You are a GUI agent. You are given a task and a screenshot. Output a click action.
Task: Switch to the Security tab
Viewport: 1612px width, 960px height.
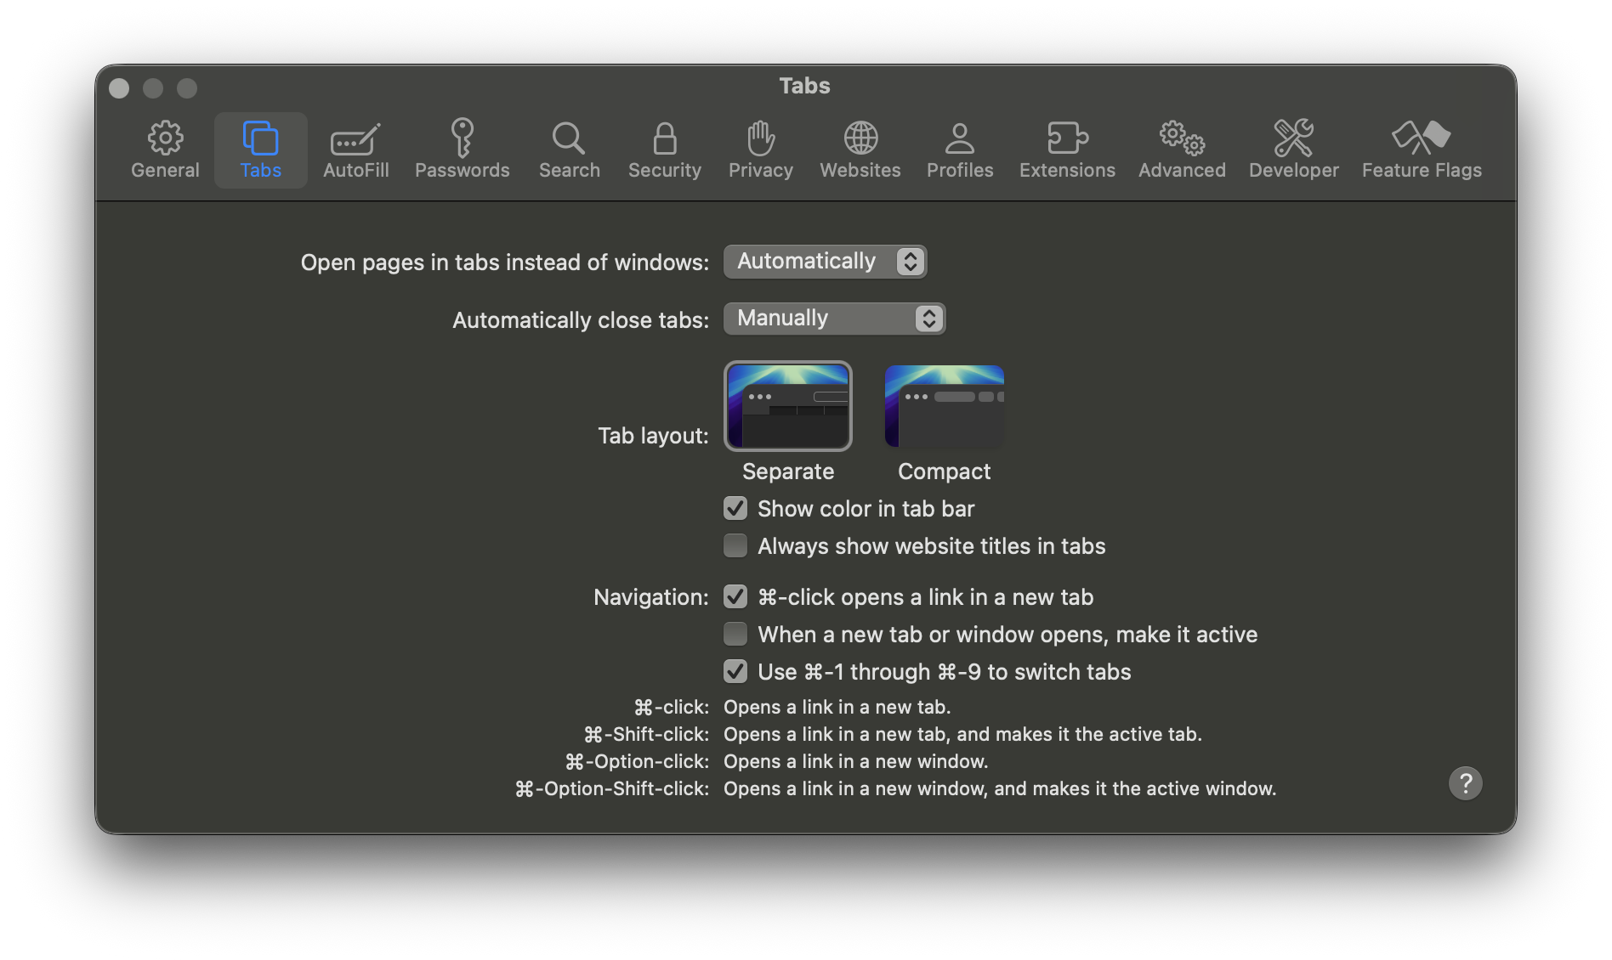click(664, 150)
